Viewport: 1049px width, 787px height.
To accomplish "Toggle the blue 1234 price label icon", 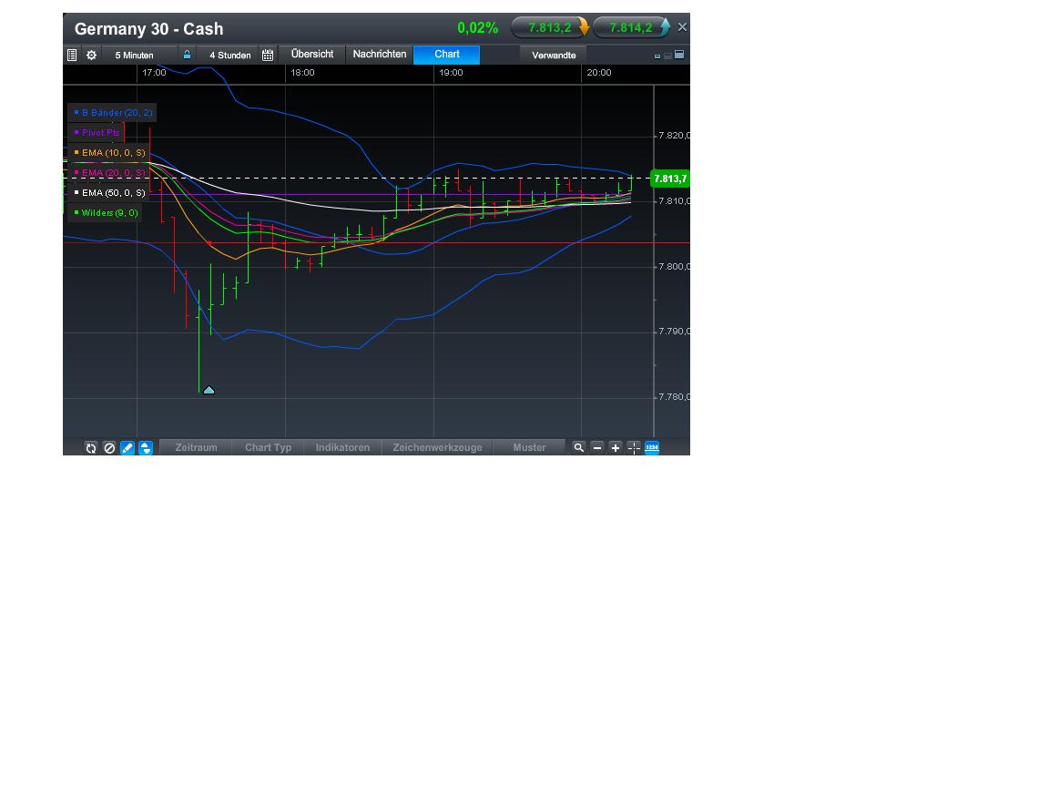I will [652, 448].
